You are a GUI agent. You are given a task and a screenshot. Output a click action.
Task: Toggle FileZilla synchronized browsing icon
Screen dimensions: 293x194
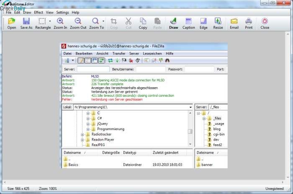point(160,60)
